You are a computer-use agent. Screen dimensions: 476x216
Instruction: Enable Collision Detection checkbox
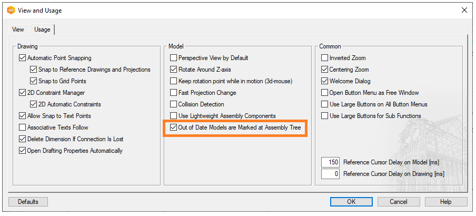174,104
